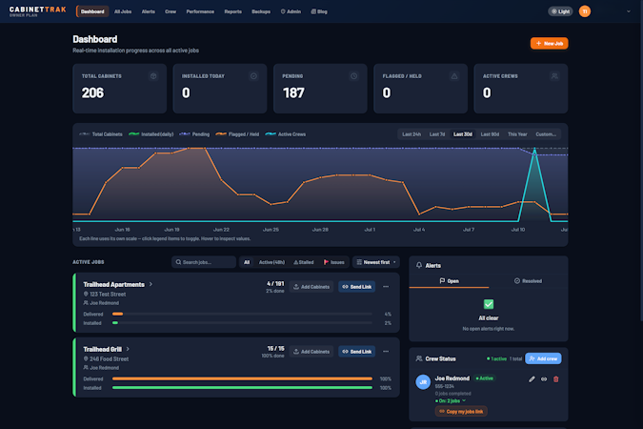Click the Copy my jobs link button
Screen dimensions: 643x429
point(461,411)
